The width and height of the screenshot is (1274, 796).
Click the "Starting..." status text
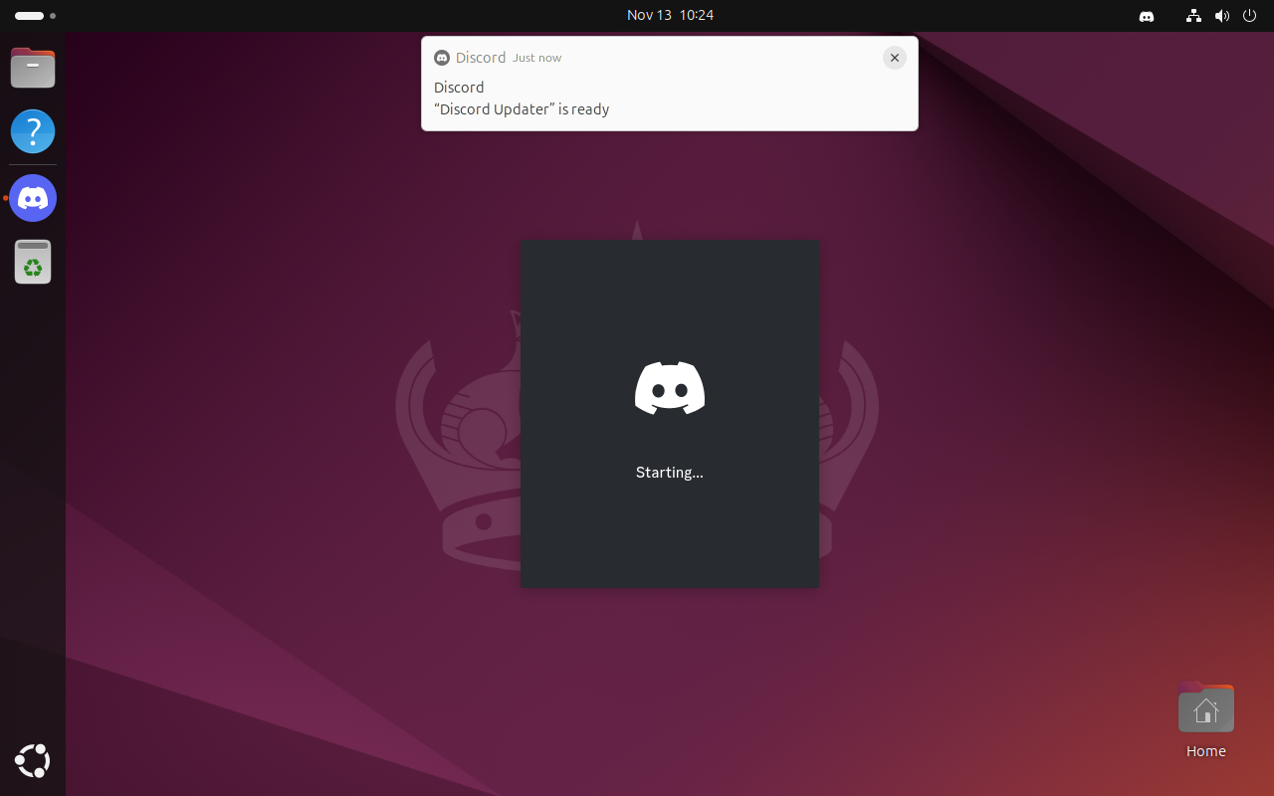point(670,473)
